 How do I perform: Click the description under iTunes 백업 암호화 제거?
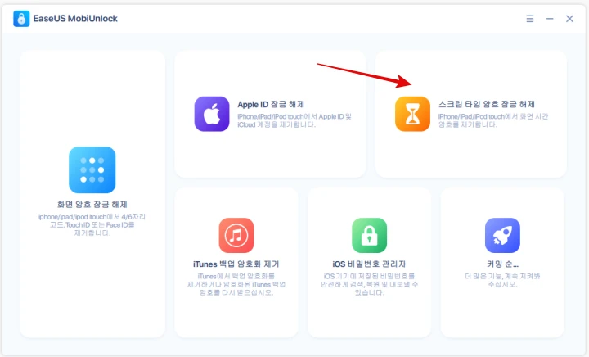click(x=236, y=284)
